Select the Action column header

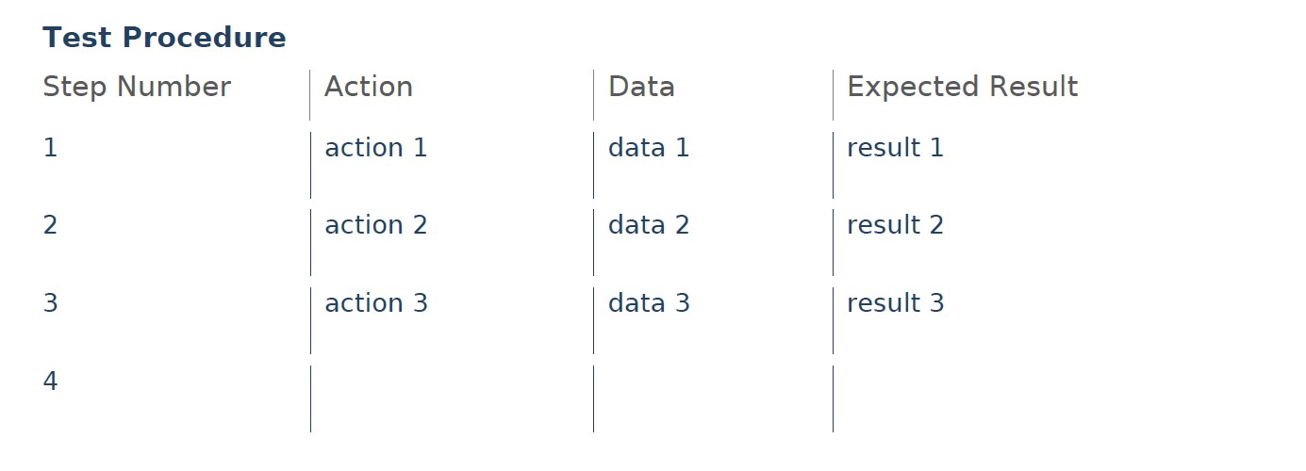(369, 87)
